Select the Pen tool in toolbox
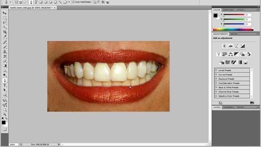The height and width of the screenshot is (147, 261). [4, 81]
